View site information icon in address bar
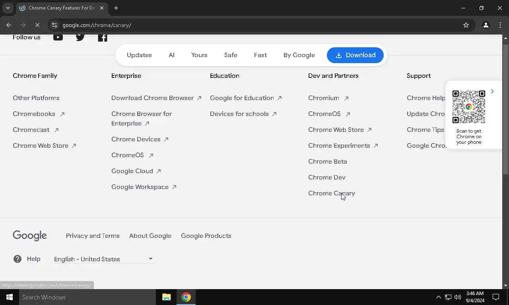Screen dimensions: 509x305 (54, 25)
